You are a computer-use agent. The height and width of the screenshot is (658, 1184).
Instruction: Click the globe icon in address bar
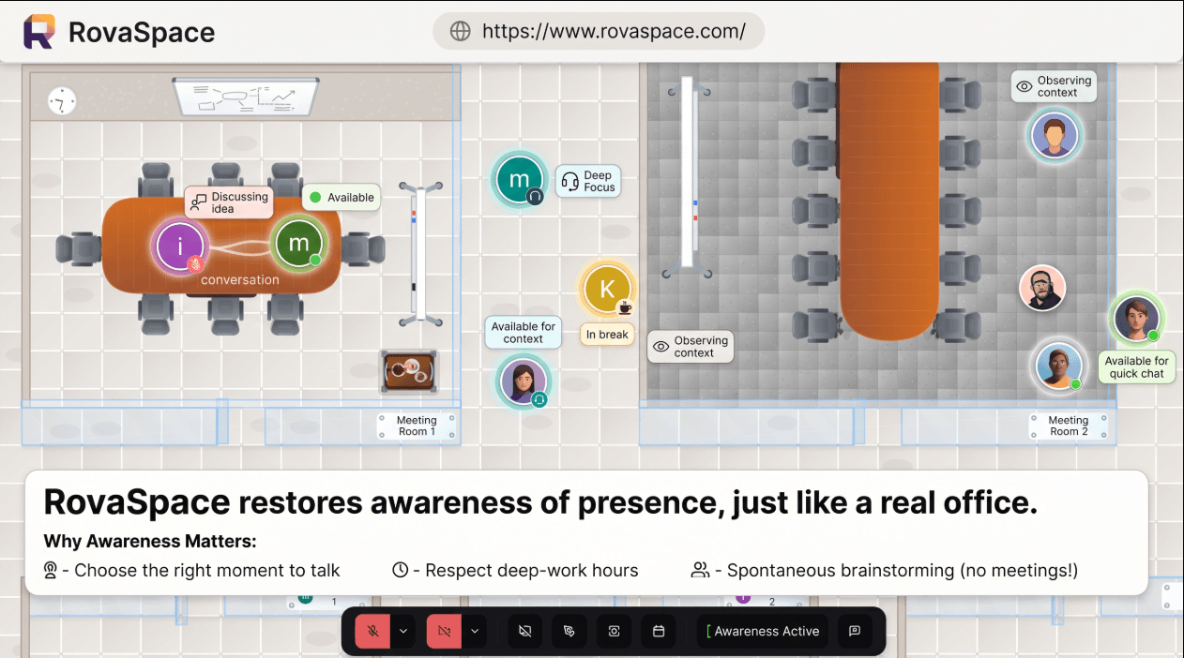coord(460,31)
